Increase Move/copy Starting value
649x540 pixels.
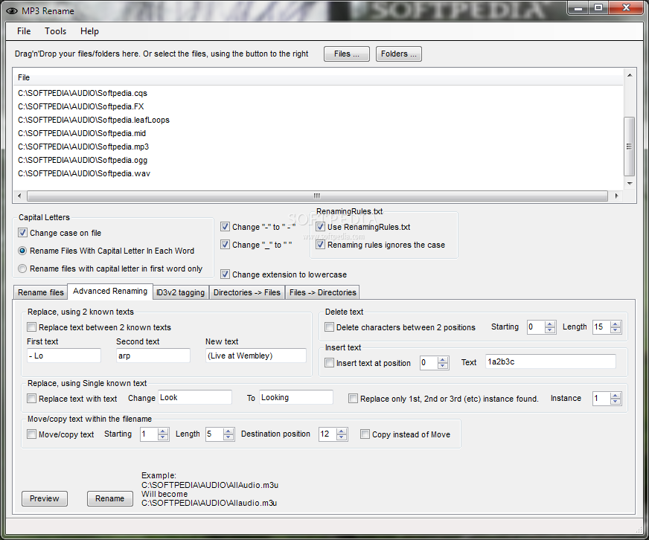pos(163,431)
